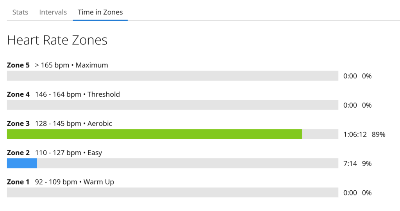
Task: Click the blue Zone 2 Easy bar
Action: tap(22, 163)
